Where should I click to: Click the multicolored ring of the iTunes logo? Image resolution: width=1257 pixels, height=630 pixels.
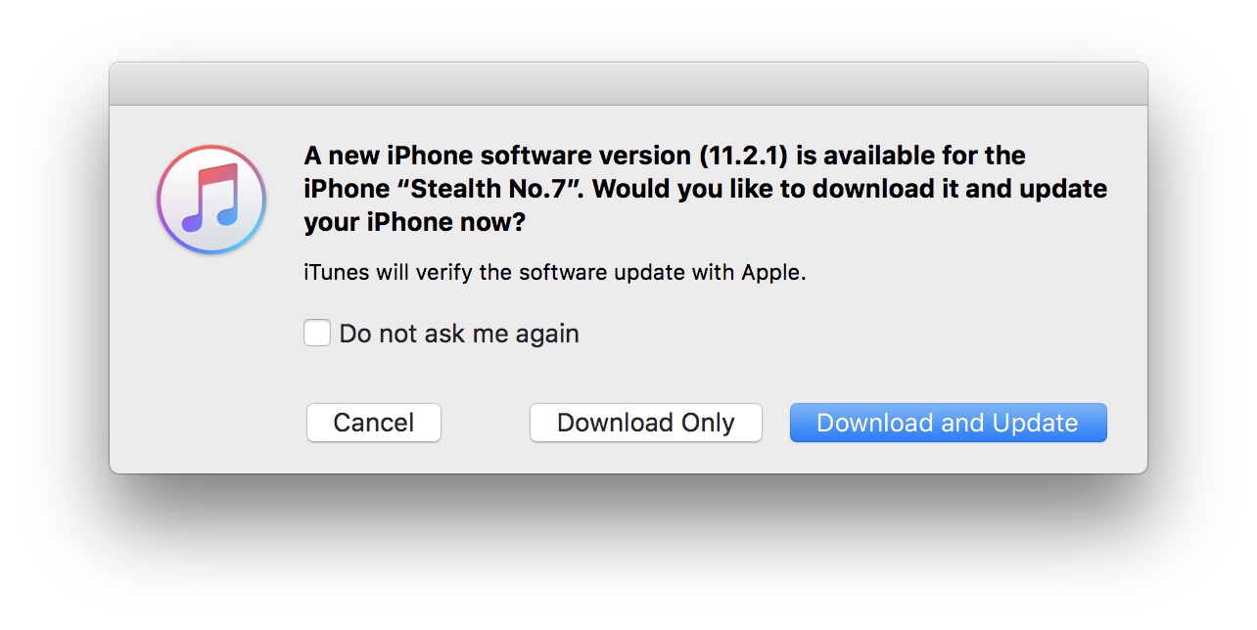coord(163,201)
